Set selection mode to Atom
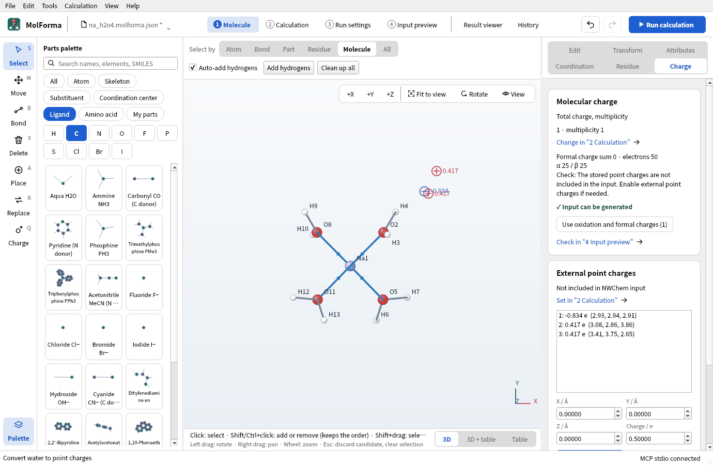The image size is (713, 465). 234,49
